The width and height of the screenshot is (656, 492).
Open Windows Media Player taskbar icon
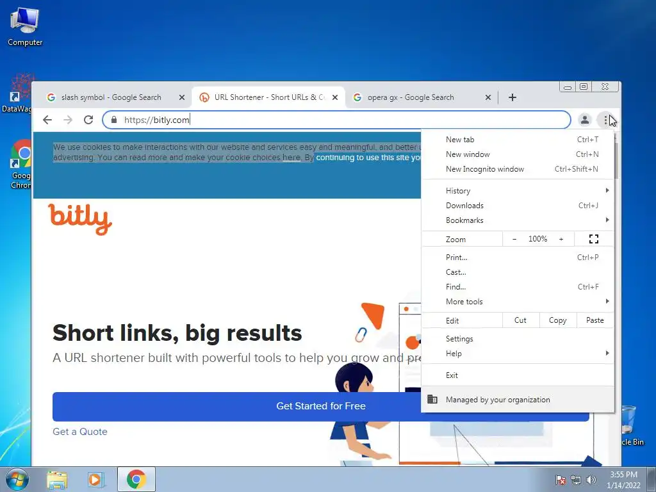click(96, 479)
